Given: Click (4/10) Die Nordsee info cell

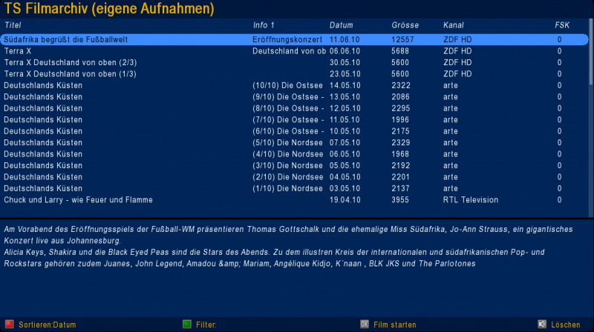Looking at the screenshot, I should point(287,154).
